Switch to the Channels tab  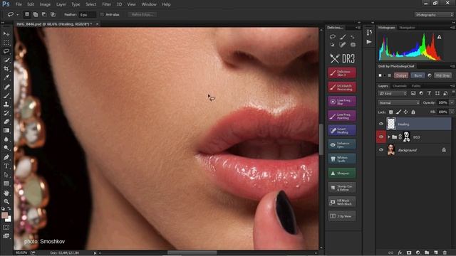[400, 86]
